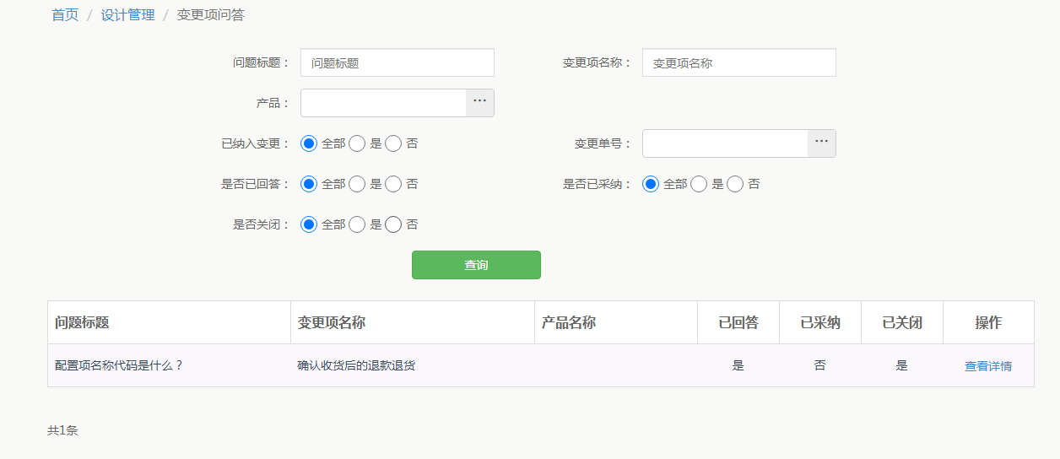
Task: Select 全部 for 是否关闭
Action: [309, 224]
